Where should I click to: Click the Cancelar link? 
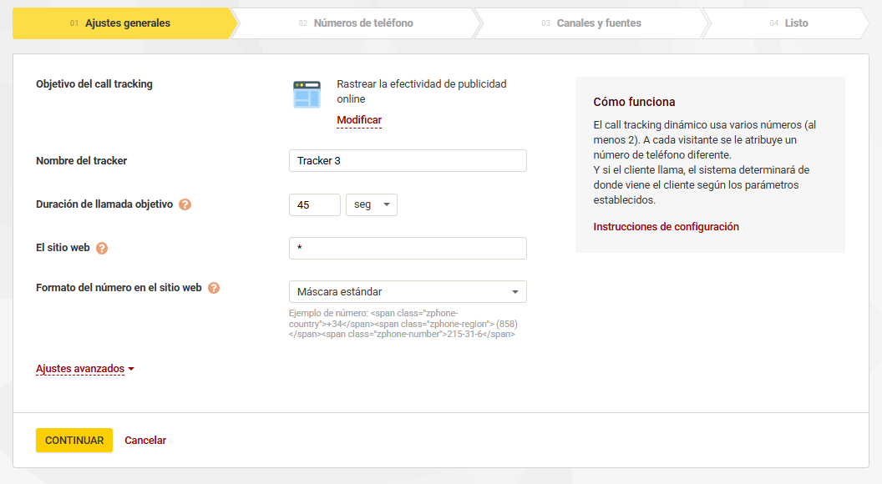pos(145,441)
